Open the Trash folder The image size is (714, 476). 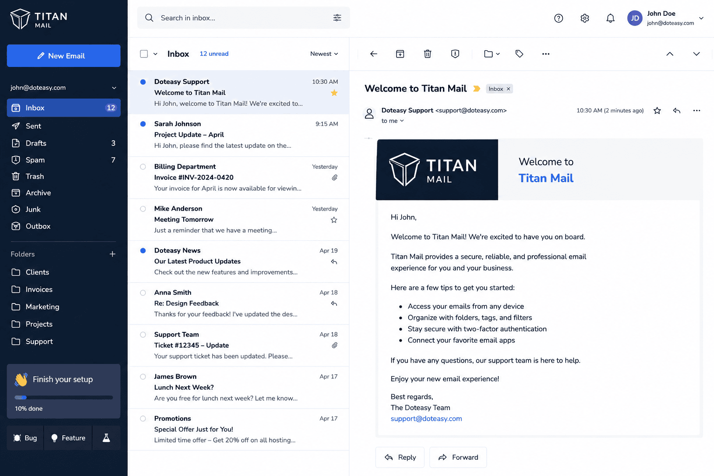(x=64, y=176)
